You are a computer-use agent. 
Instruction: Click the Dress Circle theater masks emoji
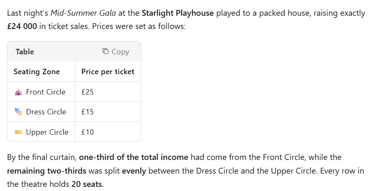click(x=18, y=112)
